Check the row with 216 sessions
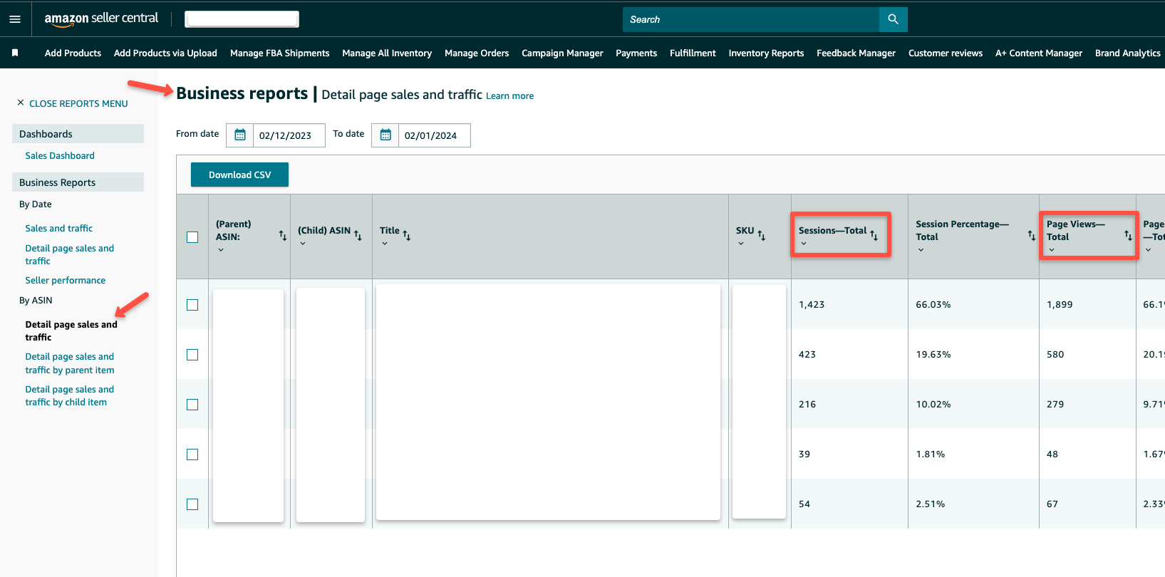This screenshot has width=1165, height=577. pos(192,405)
